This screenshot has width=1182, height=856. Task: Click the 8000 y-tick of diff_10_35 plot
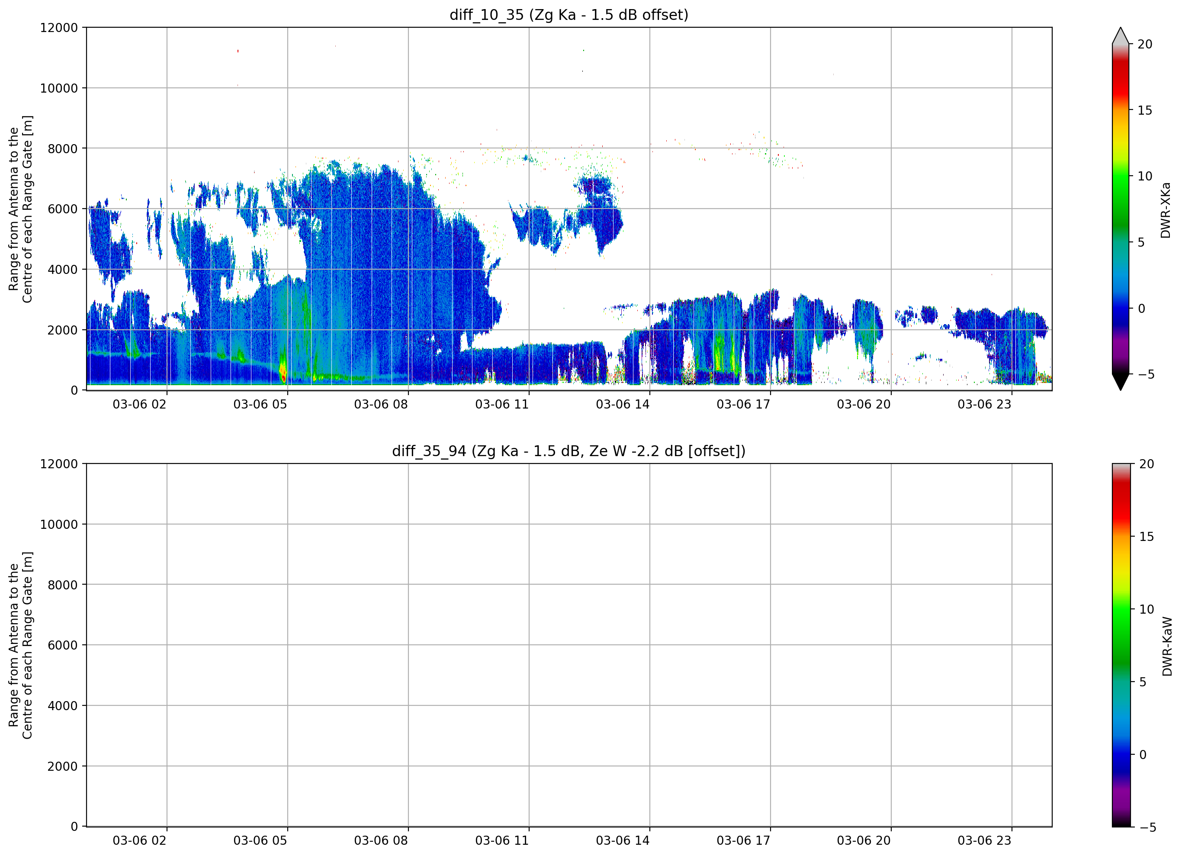click(63, 148)
